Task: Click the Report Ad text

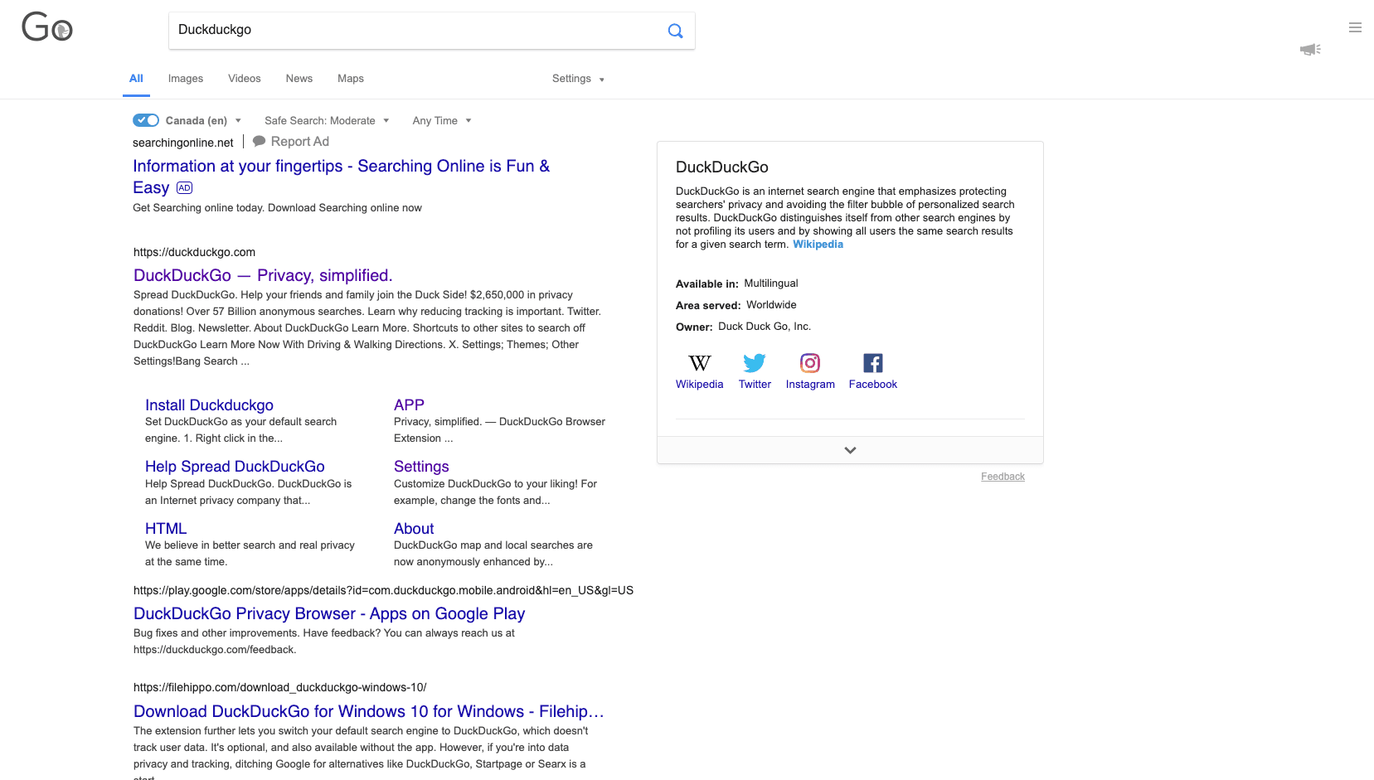Action: (300, 142)
